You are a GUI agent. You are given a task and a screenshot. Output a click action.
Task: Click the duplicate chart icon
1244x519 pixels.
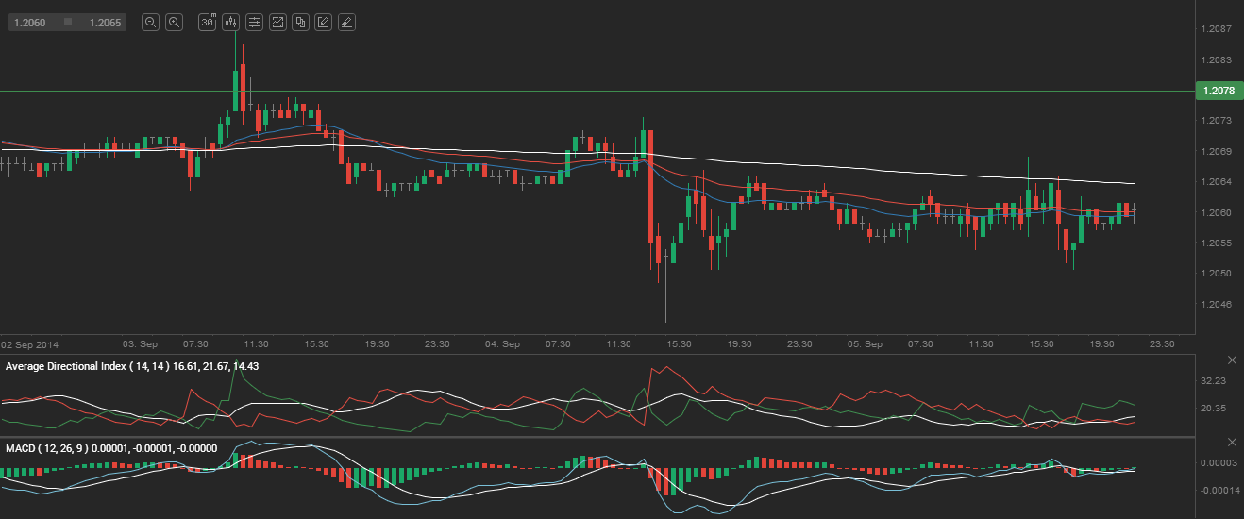coord(300,22)
